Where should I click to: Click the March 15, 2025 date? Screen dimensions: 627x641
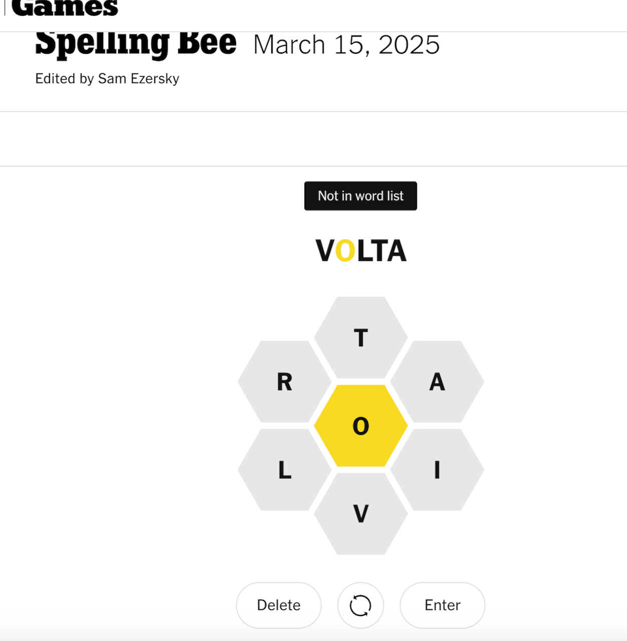pyautogui.click(x=347, y=45)
